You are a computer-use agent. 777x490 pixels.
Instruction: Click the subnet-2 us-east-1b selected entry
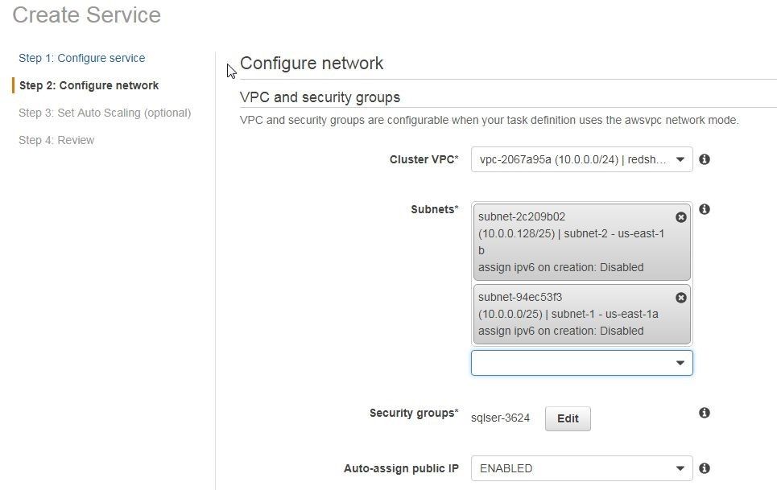pyautogui.click(x=582, y=242)
